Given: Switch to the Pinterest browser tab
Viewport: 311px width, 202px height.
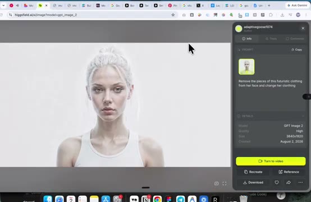Looking at the screenshot, I should point(172,6).
